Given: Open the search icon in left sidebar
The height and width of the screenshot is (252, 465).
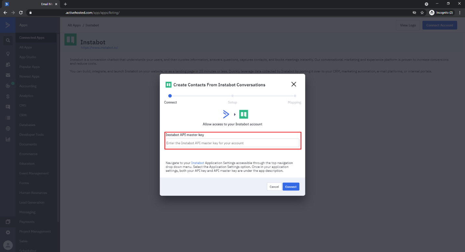Looking at the screenshot, I should (8, 41).
